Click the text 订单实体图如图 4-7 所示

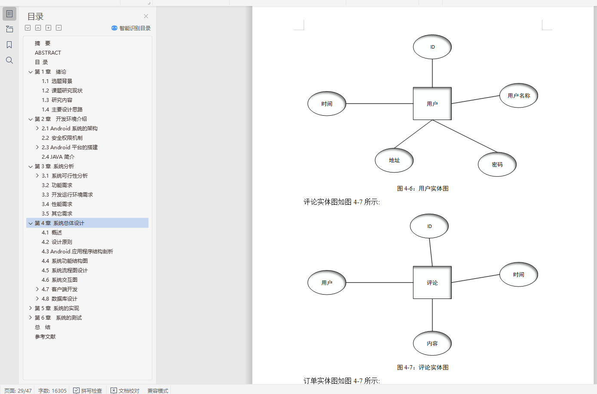point(342,381)
